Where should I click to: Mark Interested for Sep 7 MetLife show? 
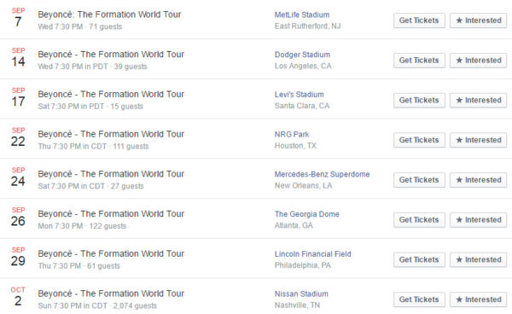(479, 20)
